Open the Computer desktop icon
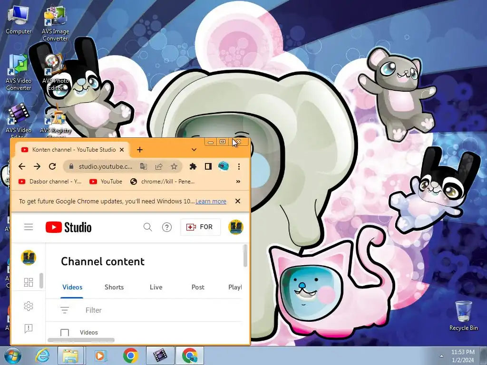 tap(19, 20)
